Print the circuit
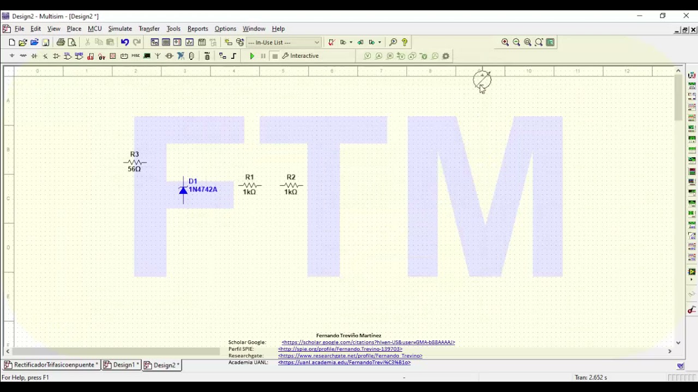Viewport: 698px width, 392px height. click(61, 42)
